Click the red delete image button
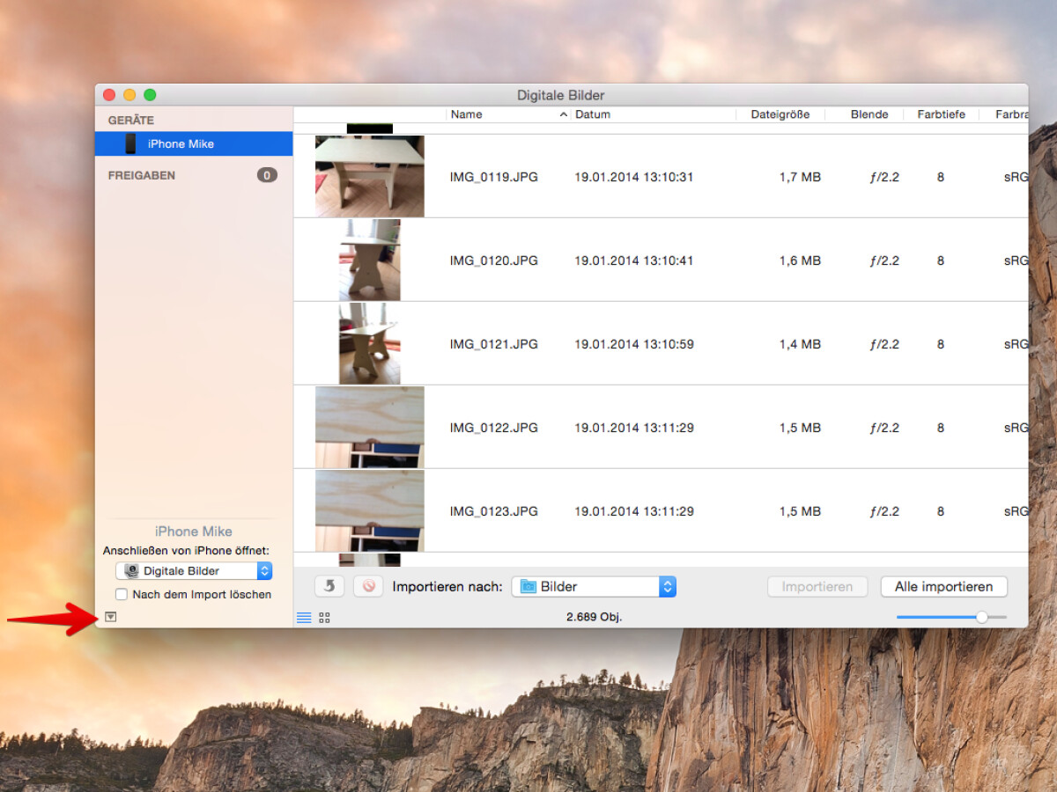Screen dimensions: 1057x792 [368, 586]
